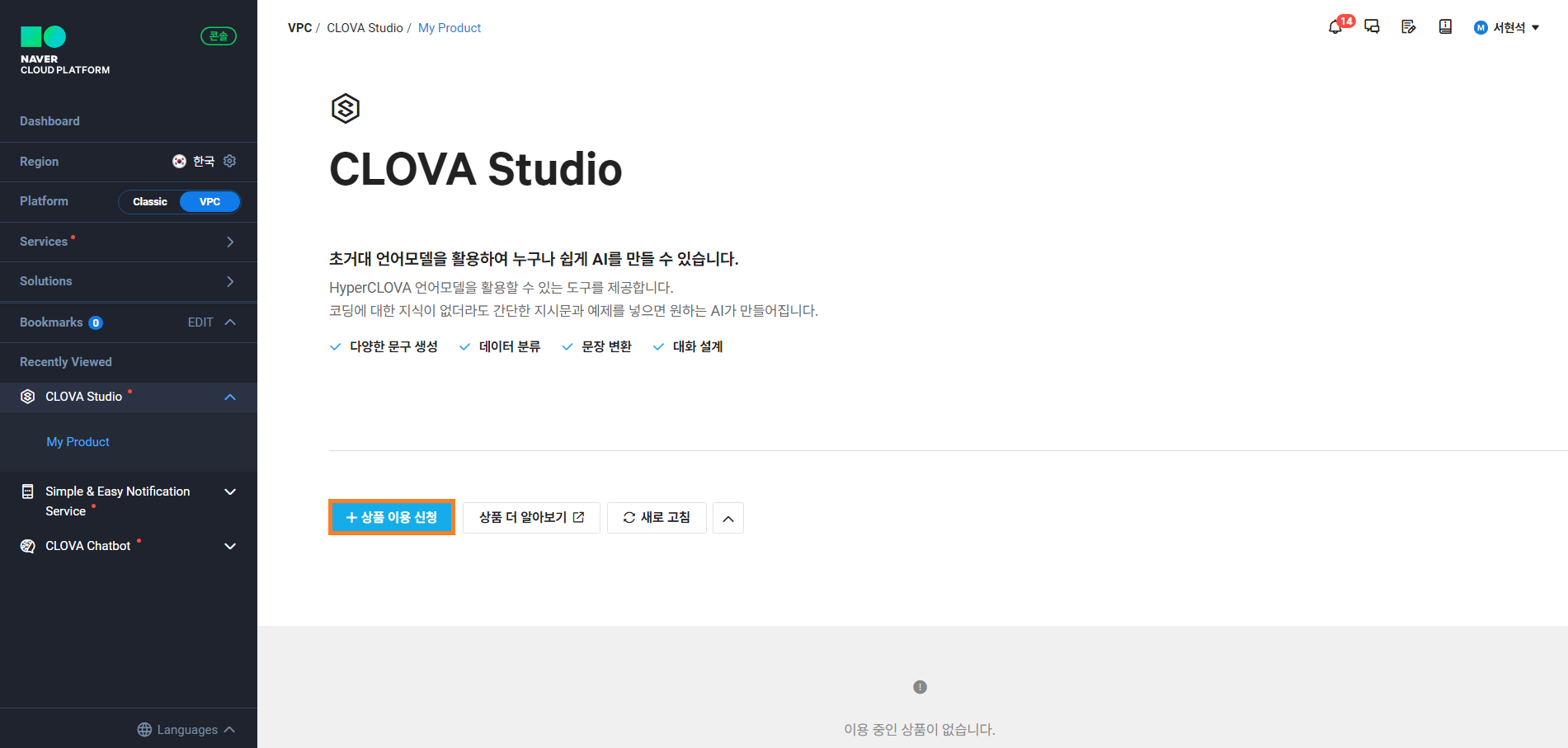Open the 서현석 account dropdown
This screenshot has height=748, width=1568.
(1515, 28)
